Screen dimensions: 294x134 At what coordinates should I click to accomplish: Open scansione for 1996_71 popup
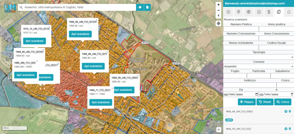tap(101, 102)
